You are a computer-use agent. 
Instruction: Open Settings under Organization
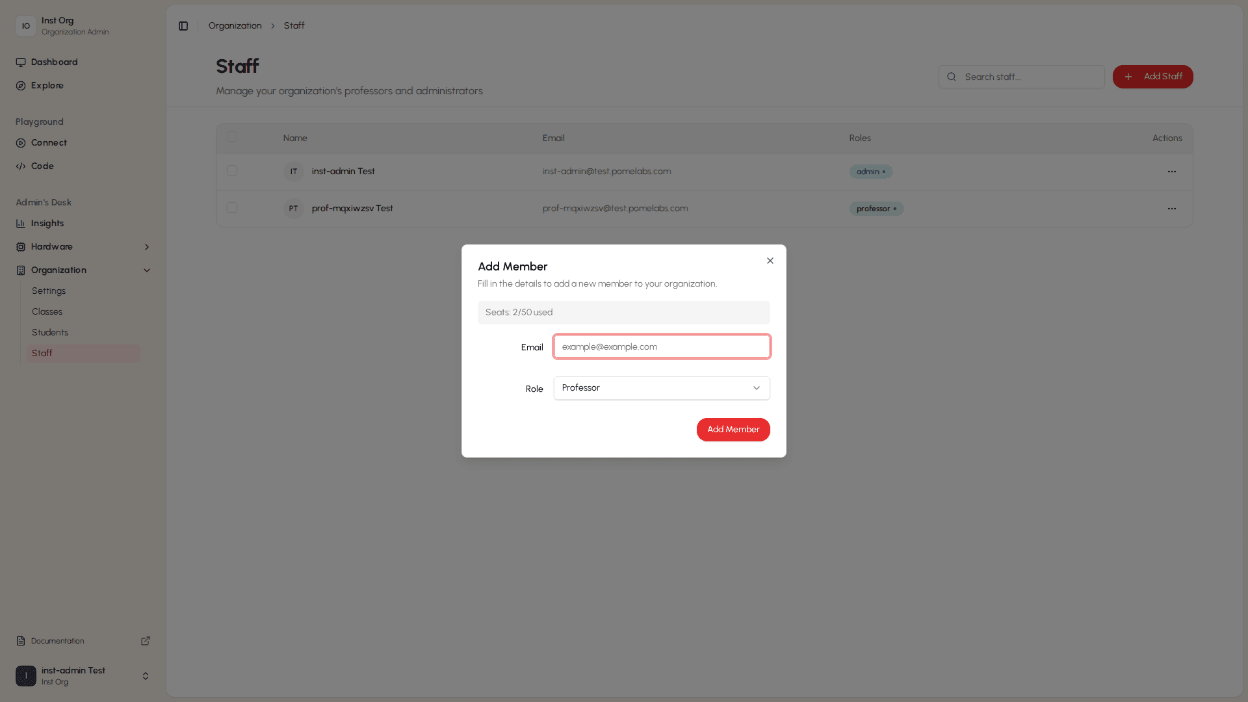coord(83,291)
